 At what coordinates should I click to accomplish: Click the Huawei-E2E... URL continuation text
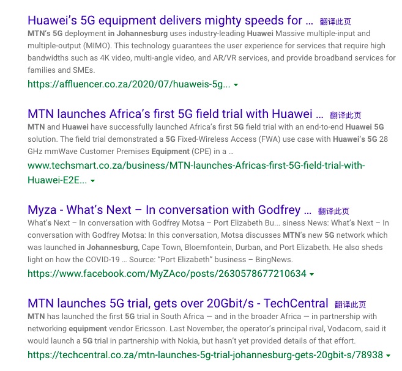click(57, 180)
